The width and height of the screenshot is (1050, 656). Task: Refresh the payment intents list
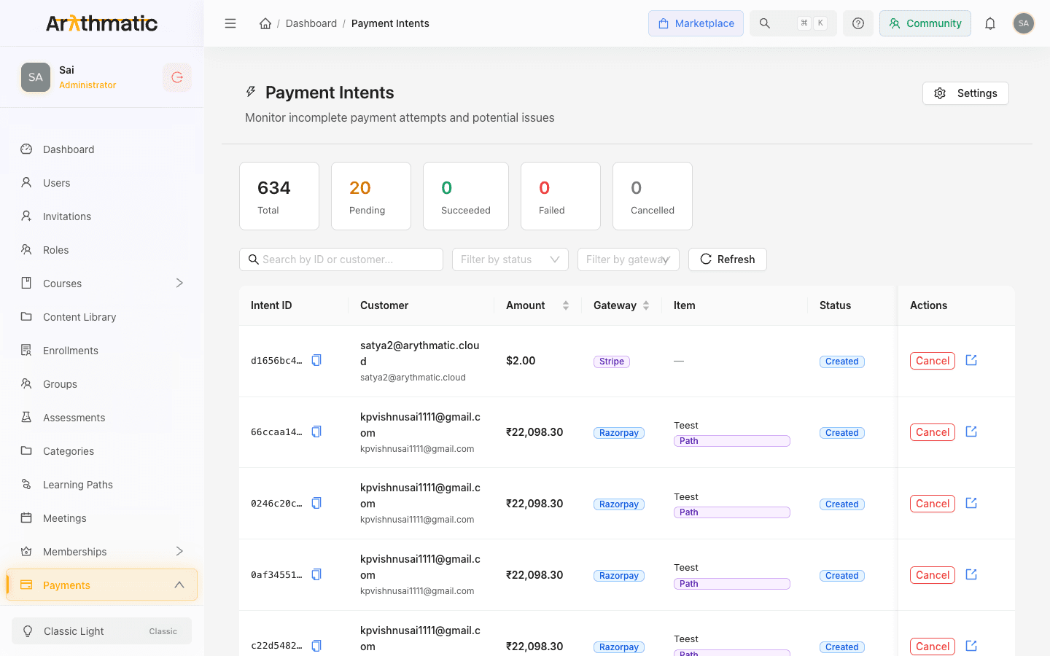coord(728,259)
